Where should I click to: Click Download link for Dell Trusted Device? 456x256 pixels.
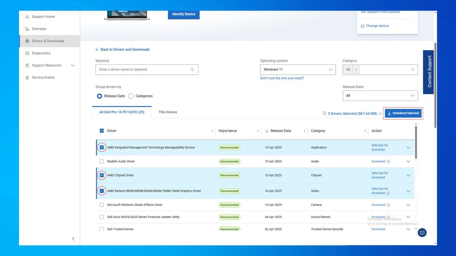(378, 229)
